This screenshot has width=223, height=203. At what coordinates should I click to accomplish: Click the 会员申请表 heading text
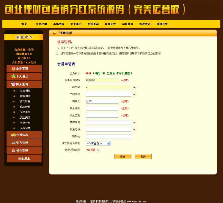(x=66, y=64)
